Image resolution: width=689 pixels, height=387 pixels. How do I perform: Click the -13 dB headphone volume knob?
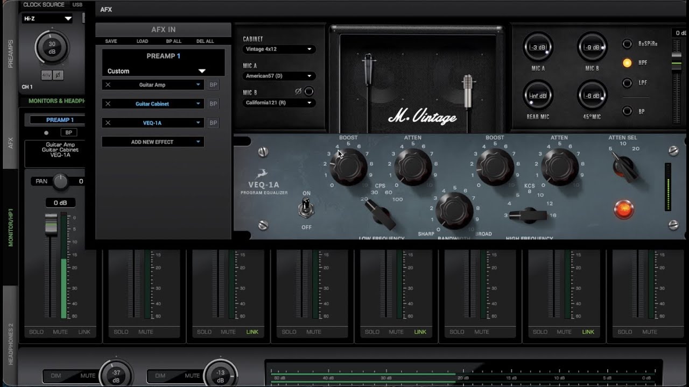click(x=221, y=375)
